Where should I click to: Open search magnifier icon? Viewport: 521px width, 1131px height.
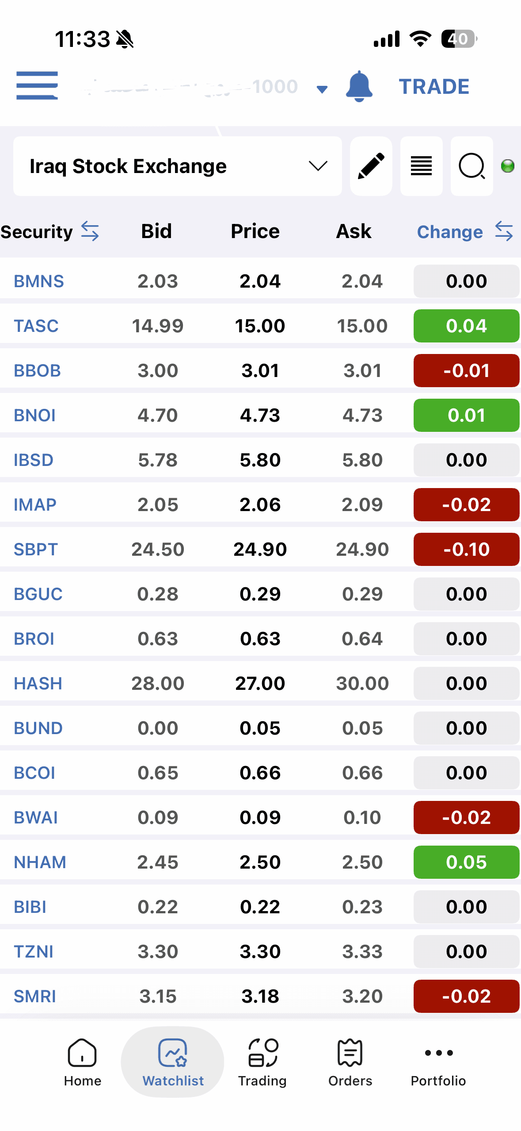[472, 166]
